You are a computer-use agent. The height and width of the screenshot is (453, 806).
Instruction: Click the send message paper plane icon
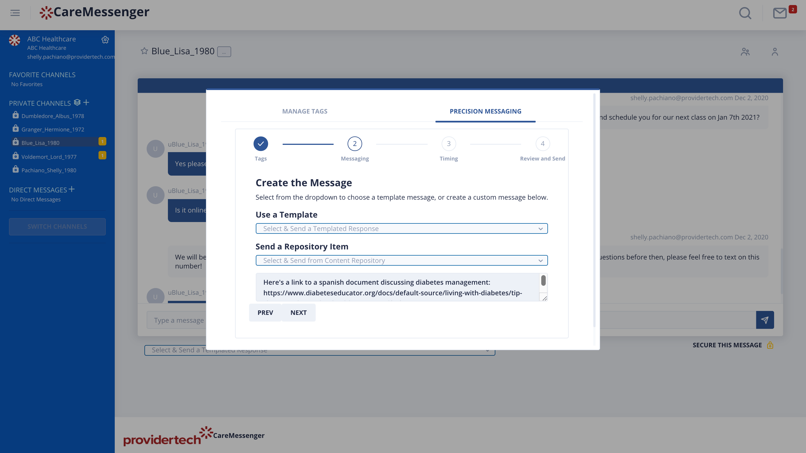(765, 320)
